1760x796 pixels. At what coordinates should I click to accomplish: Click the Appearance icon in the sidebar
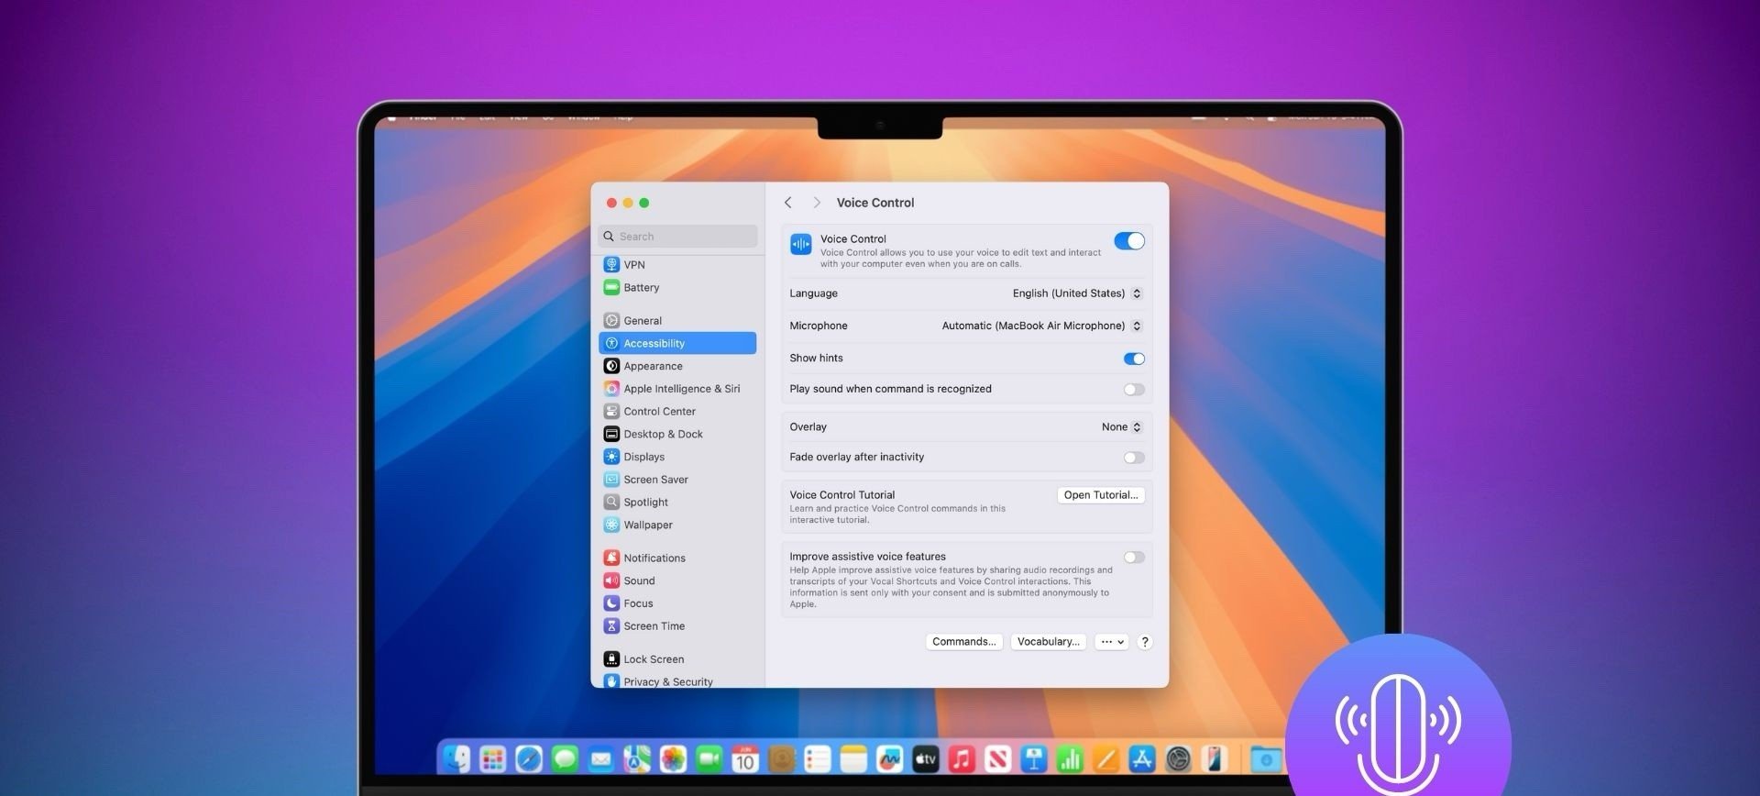point(611,366)
